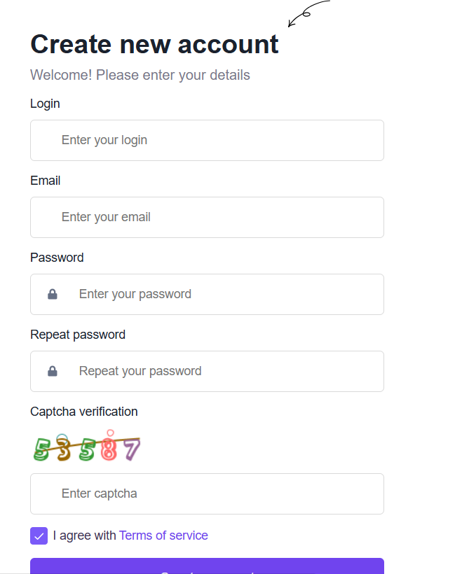Click the 'Captcha verification' label

coord(84,412)
